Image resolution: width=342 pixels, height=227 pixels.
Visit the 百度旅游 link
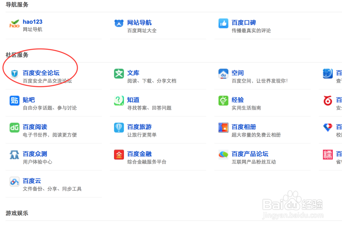139,127
